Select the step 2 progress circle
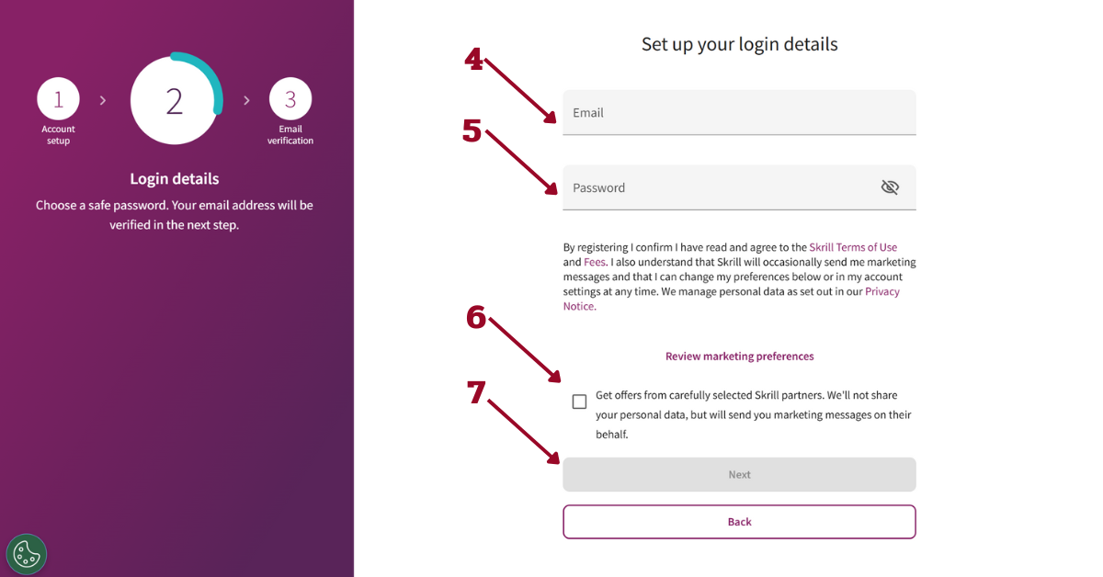Screen dimensions: 1103x577 175,100
